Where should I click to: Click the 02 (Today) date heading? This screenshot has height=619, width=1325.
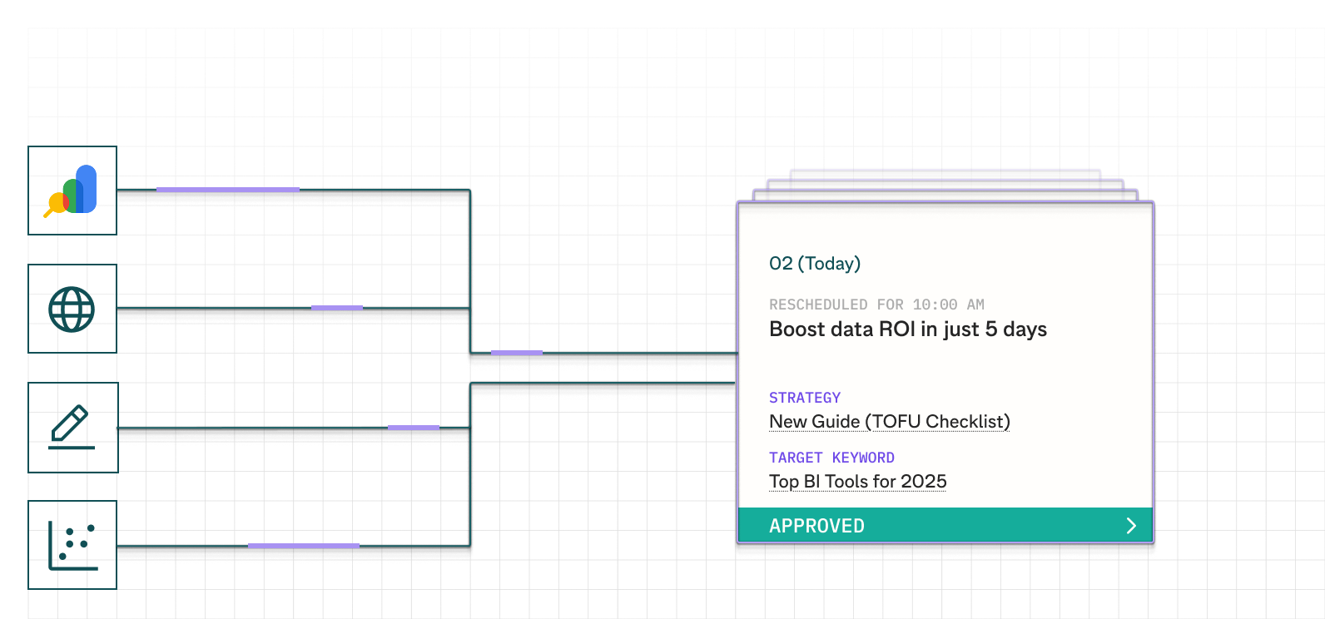coord(814,264)
